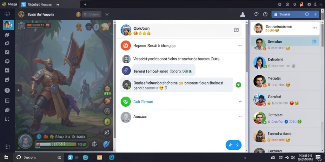
Task: Select the Sclolan contact in friends list
Action: coord(285,44)
